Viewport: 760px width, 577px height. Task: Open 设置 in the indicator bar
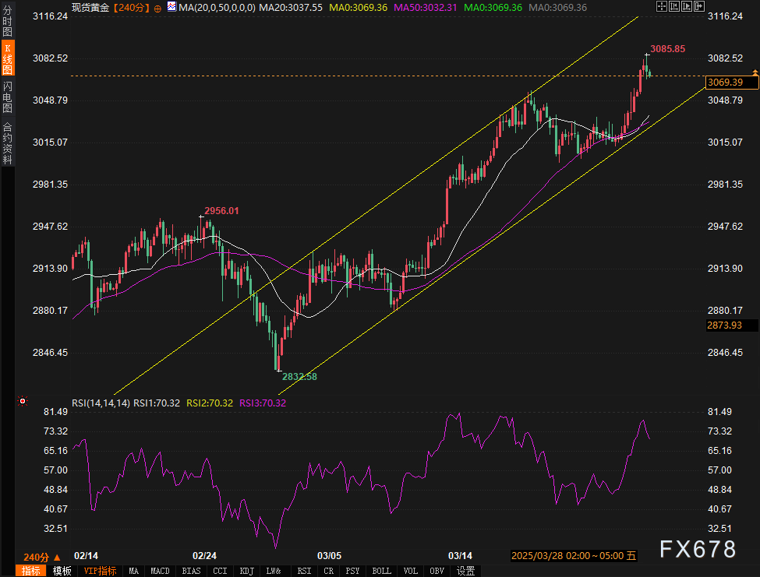[466, 571]
